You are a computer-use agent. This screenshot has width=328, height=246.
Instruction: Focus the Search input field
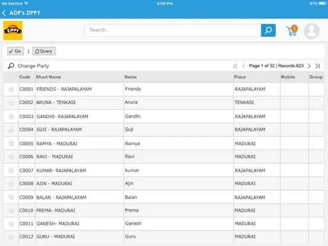[x=172, y=30]
